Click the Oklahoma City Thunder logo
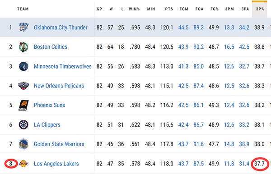 (x=23, y=27)
